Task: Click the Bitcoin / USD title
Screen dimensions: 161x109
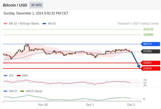Action: (15, 5)
